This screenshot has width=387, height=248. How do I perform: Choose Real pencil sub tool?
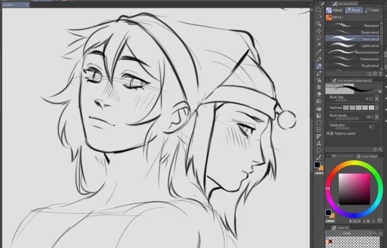352,26
